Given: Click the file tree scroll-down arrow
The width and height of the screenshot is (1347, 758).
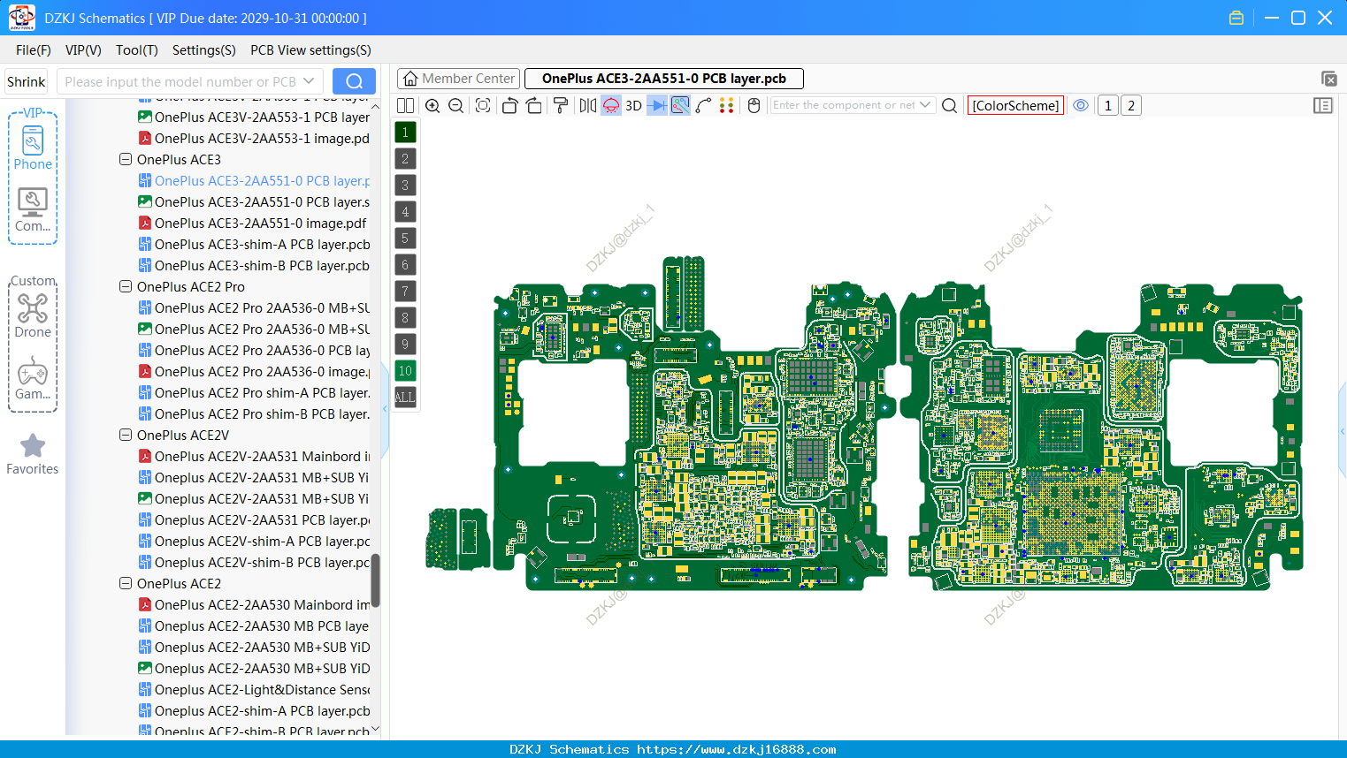Looking at the screenshot, I should coord(375,729).
